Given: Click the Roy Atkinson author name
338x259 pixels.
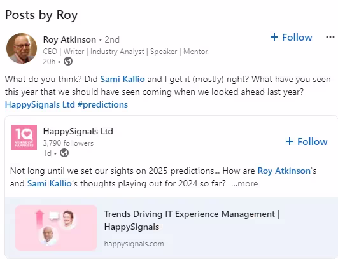Looking at the screenshot, I should 69,39.
